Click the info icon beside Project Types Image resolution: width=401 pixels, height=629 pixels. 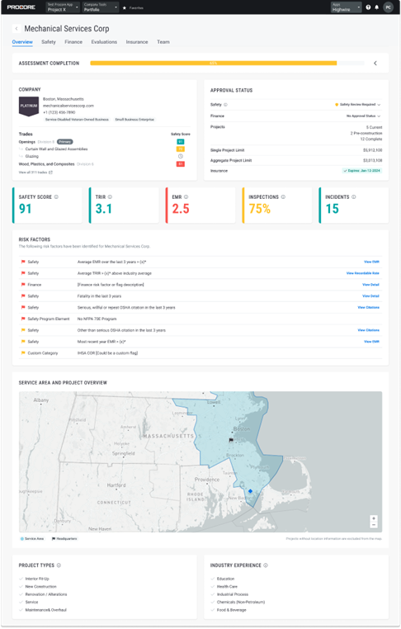click(59, 565)
